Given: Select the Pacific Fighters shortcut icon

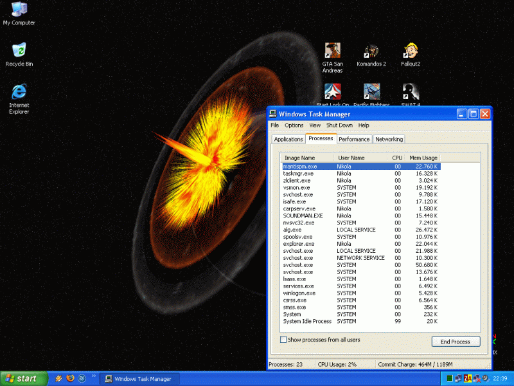Looking at the screenshot, I should coord(371,91).
